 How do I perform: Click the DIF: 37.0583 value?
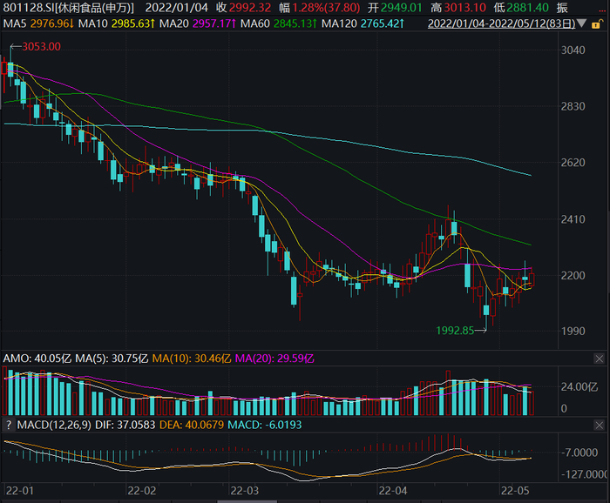point(125,425)
